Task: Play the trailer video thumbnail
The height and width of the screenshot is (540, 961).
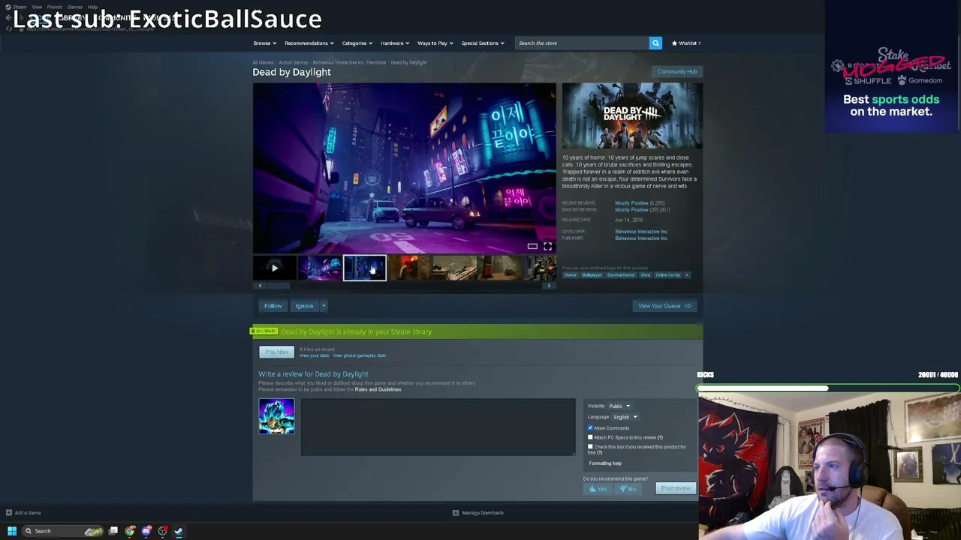Action: pos(274,268)
